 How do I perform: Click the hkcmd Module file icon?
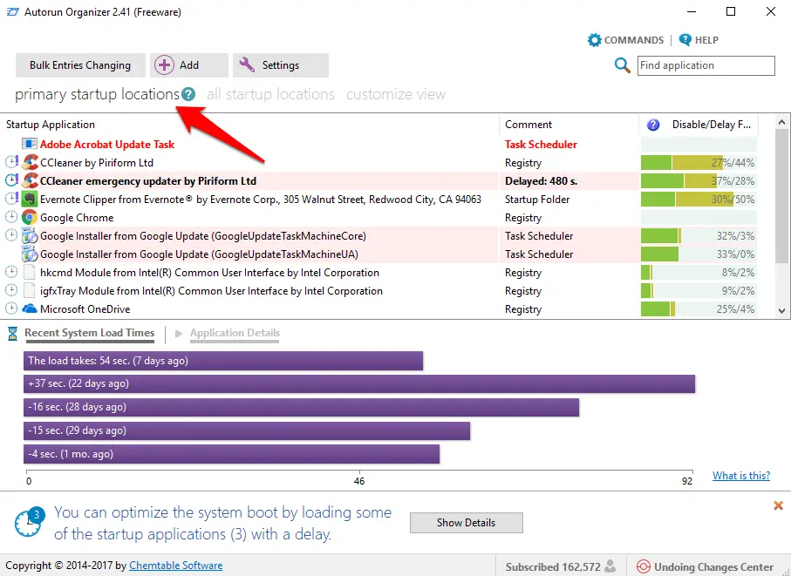[x=30, y=272]
